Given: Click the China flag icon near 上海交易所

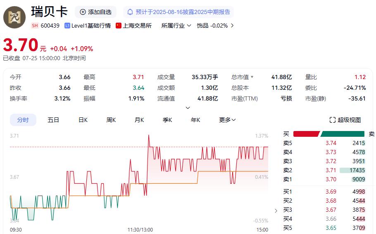Looking at the screenshot, I should tap(119, 26).
